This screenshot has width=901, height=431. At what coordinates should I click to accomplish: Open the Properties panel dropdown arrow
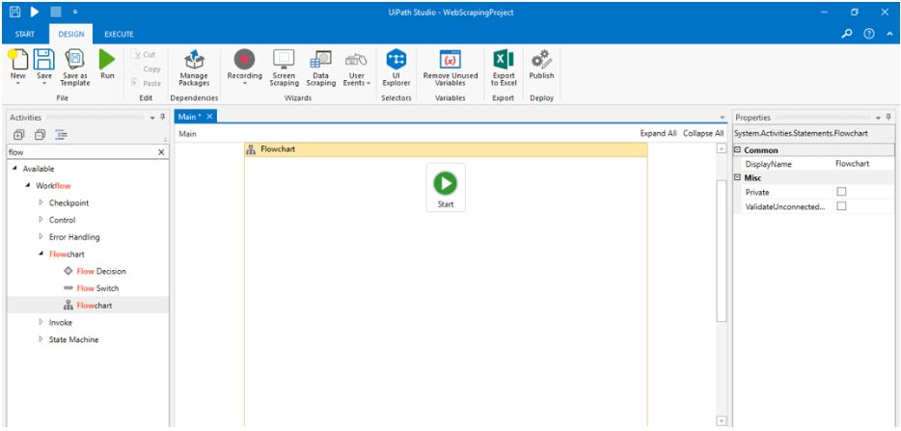[879, 118]
